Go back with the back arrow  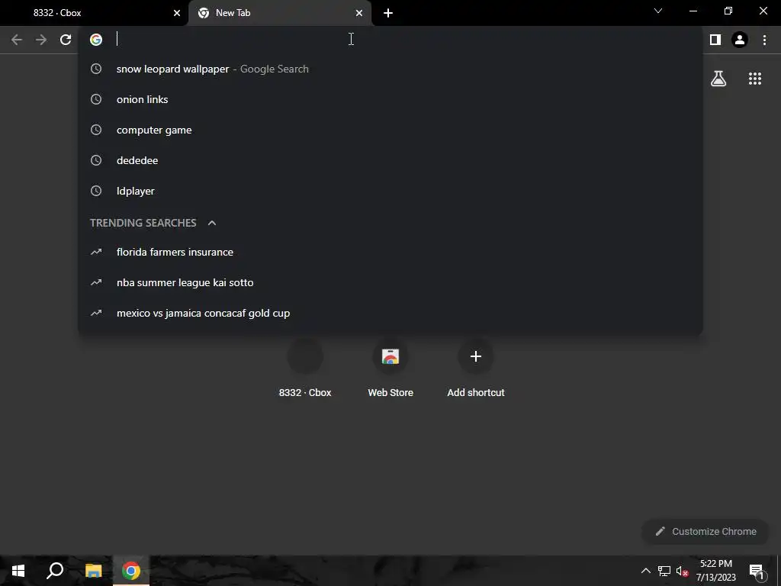[x=17, y=40]
